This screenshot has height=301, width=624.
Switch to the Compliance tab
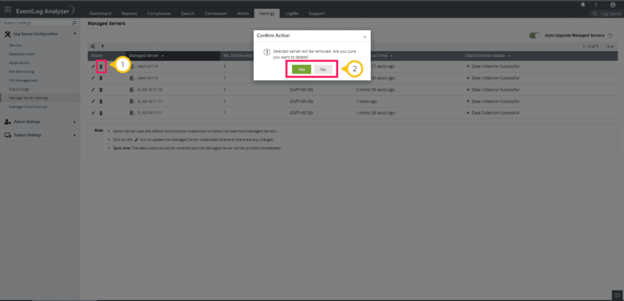coord(159,13)
